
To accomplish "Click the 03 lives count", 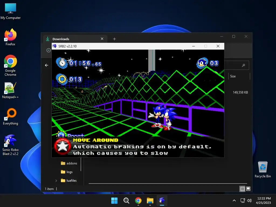I will [214, 63].
